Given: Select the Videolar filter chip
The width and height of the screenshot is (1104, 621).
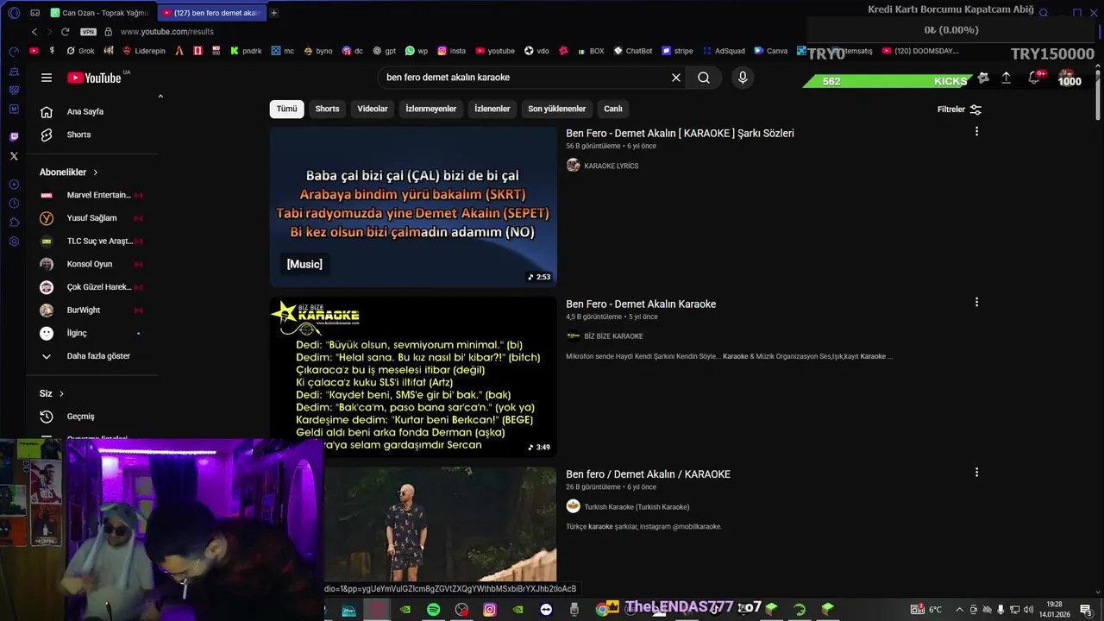Looking at the screenshot, I should click(x=373, y=109).
